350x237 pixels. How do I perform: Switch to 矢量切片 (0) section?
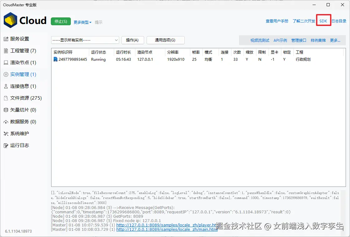23,110
